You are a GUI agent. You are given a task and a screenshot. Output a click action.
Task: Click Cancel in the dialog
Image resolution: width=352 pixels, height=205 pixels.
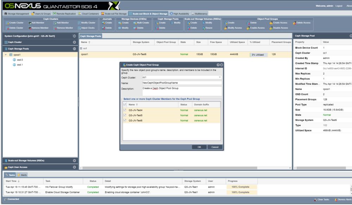(x=215, y=147)
